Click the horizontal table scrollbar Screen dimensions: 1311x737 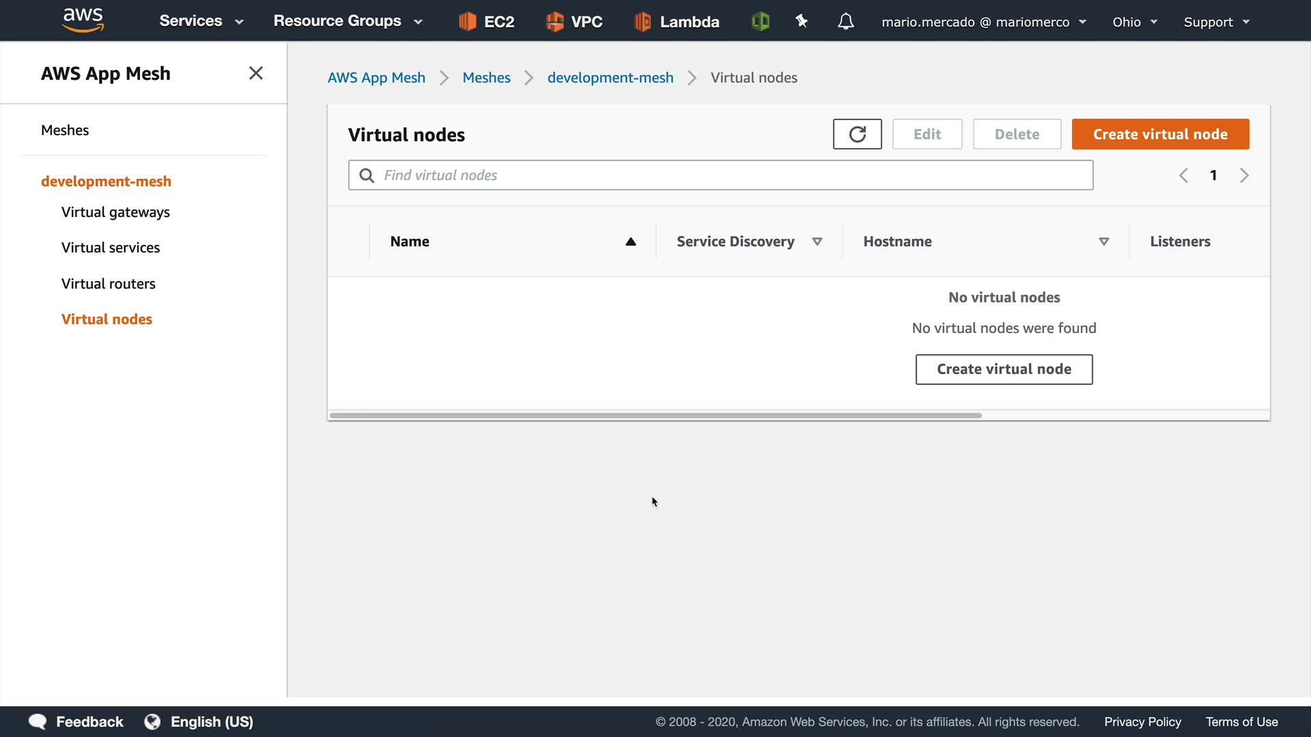click(x=655, y=416)
